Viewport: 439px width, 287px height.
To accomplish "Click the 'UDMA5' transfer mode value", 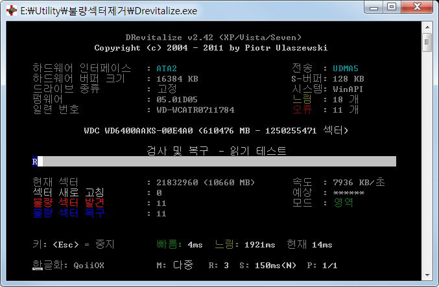I will click(346, 69).
